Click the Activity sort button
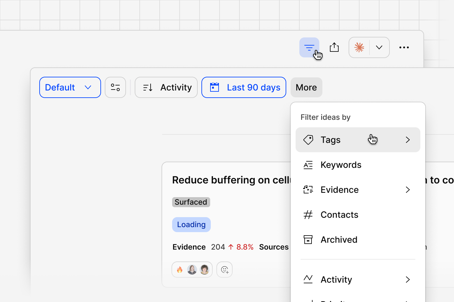 166,87
